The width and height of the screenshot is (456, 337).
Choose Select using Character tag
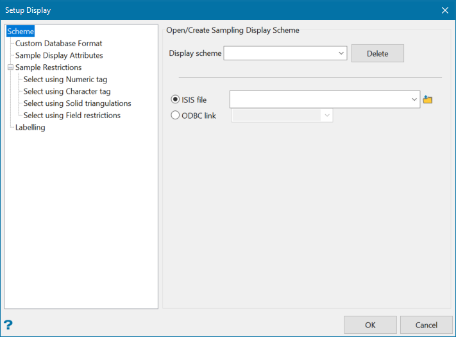(67, 92)
